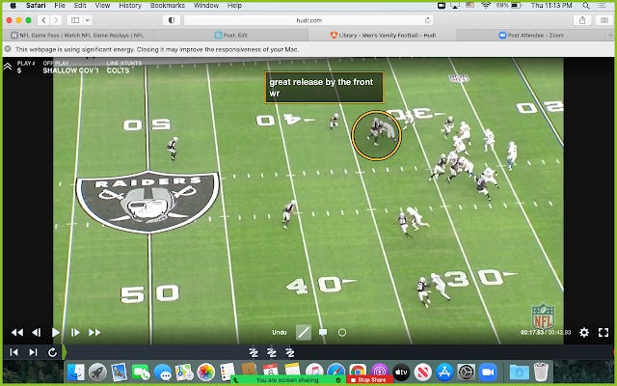Fast forward with double-right arrows

click(x=94, y=332)
